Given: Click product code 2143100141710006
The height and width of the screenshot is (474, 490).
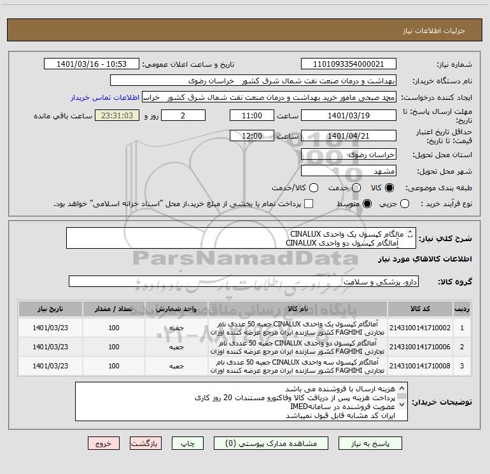Looking at the screenshot, I should pyautogui.click(x=420, y=347).
